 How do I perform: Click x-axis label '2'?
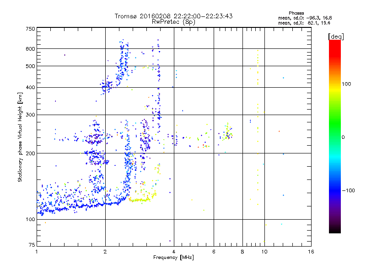105,252
